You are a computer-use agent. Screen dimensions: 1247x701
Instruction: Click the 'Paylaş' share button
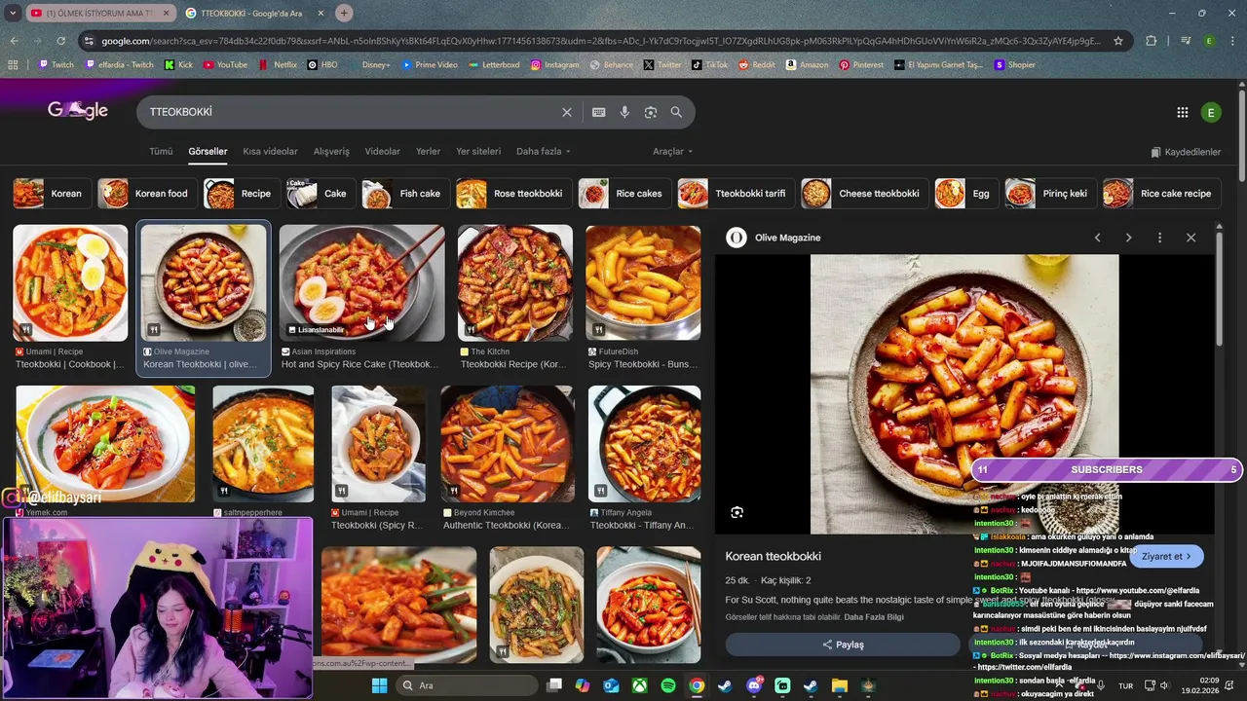coord(843,645)
